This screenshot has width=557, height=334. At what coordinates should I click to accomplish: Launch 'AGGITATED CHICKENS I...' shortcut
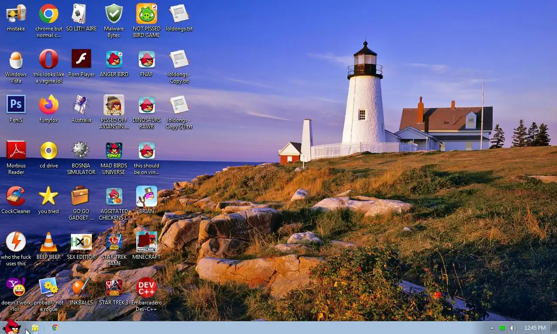[x=114, y=203]
